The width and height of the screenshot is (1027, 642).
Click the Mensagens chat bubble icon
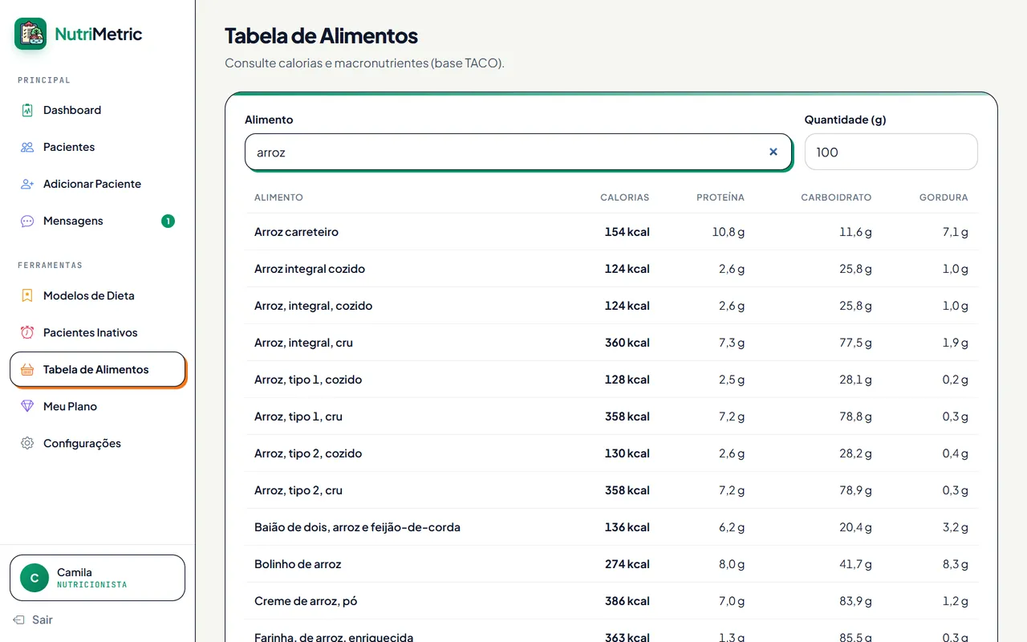[x=27, y=221]
